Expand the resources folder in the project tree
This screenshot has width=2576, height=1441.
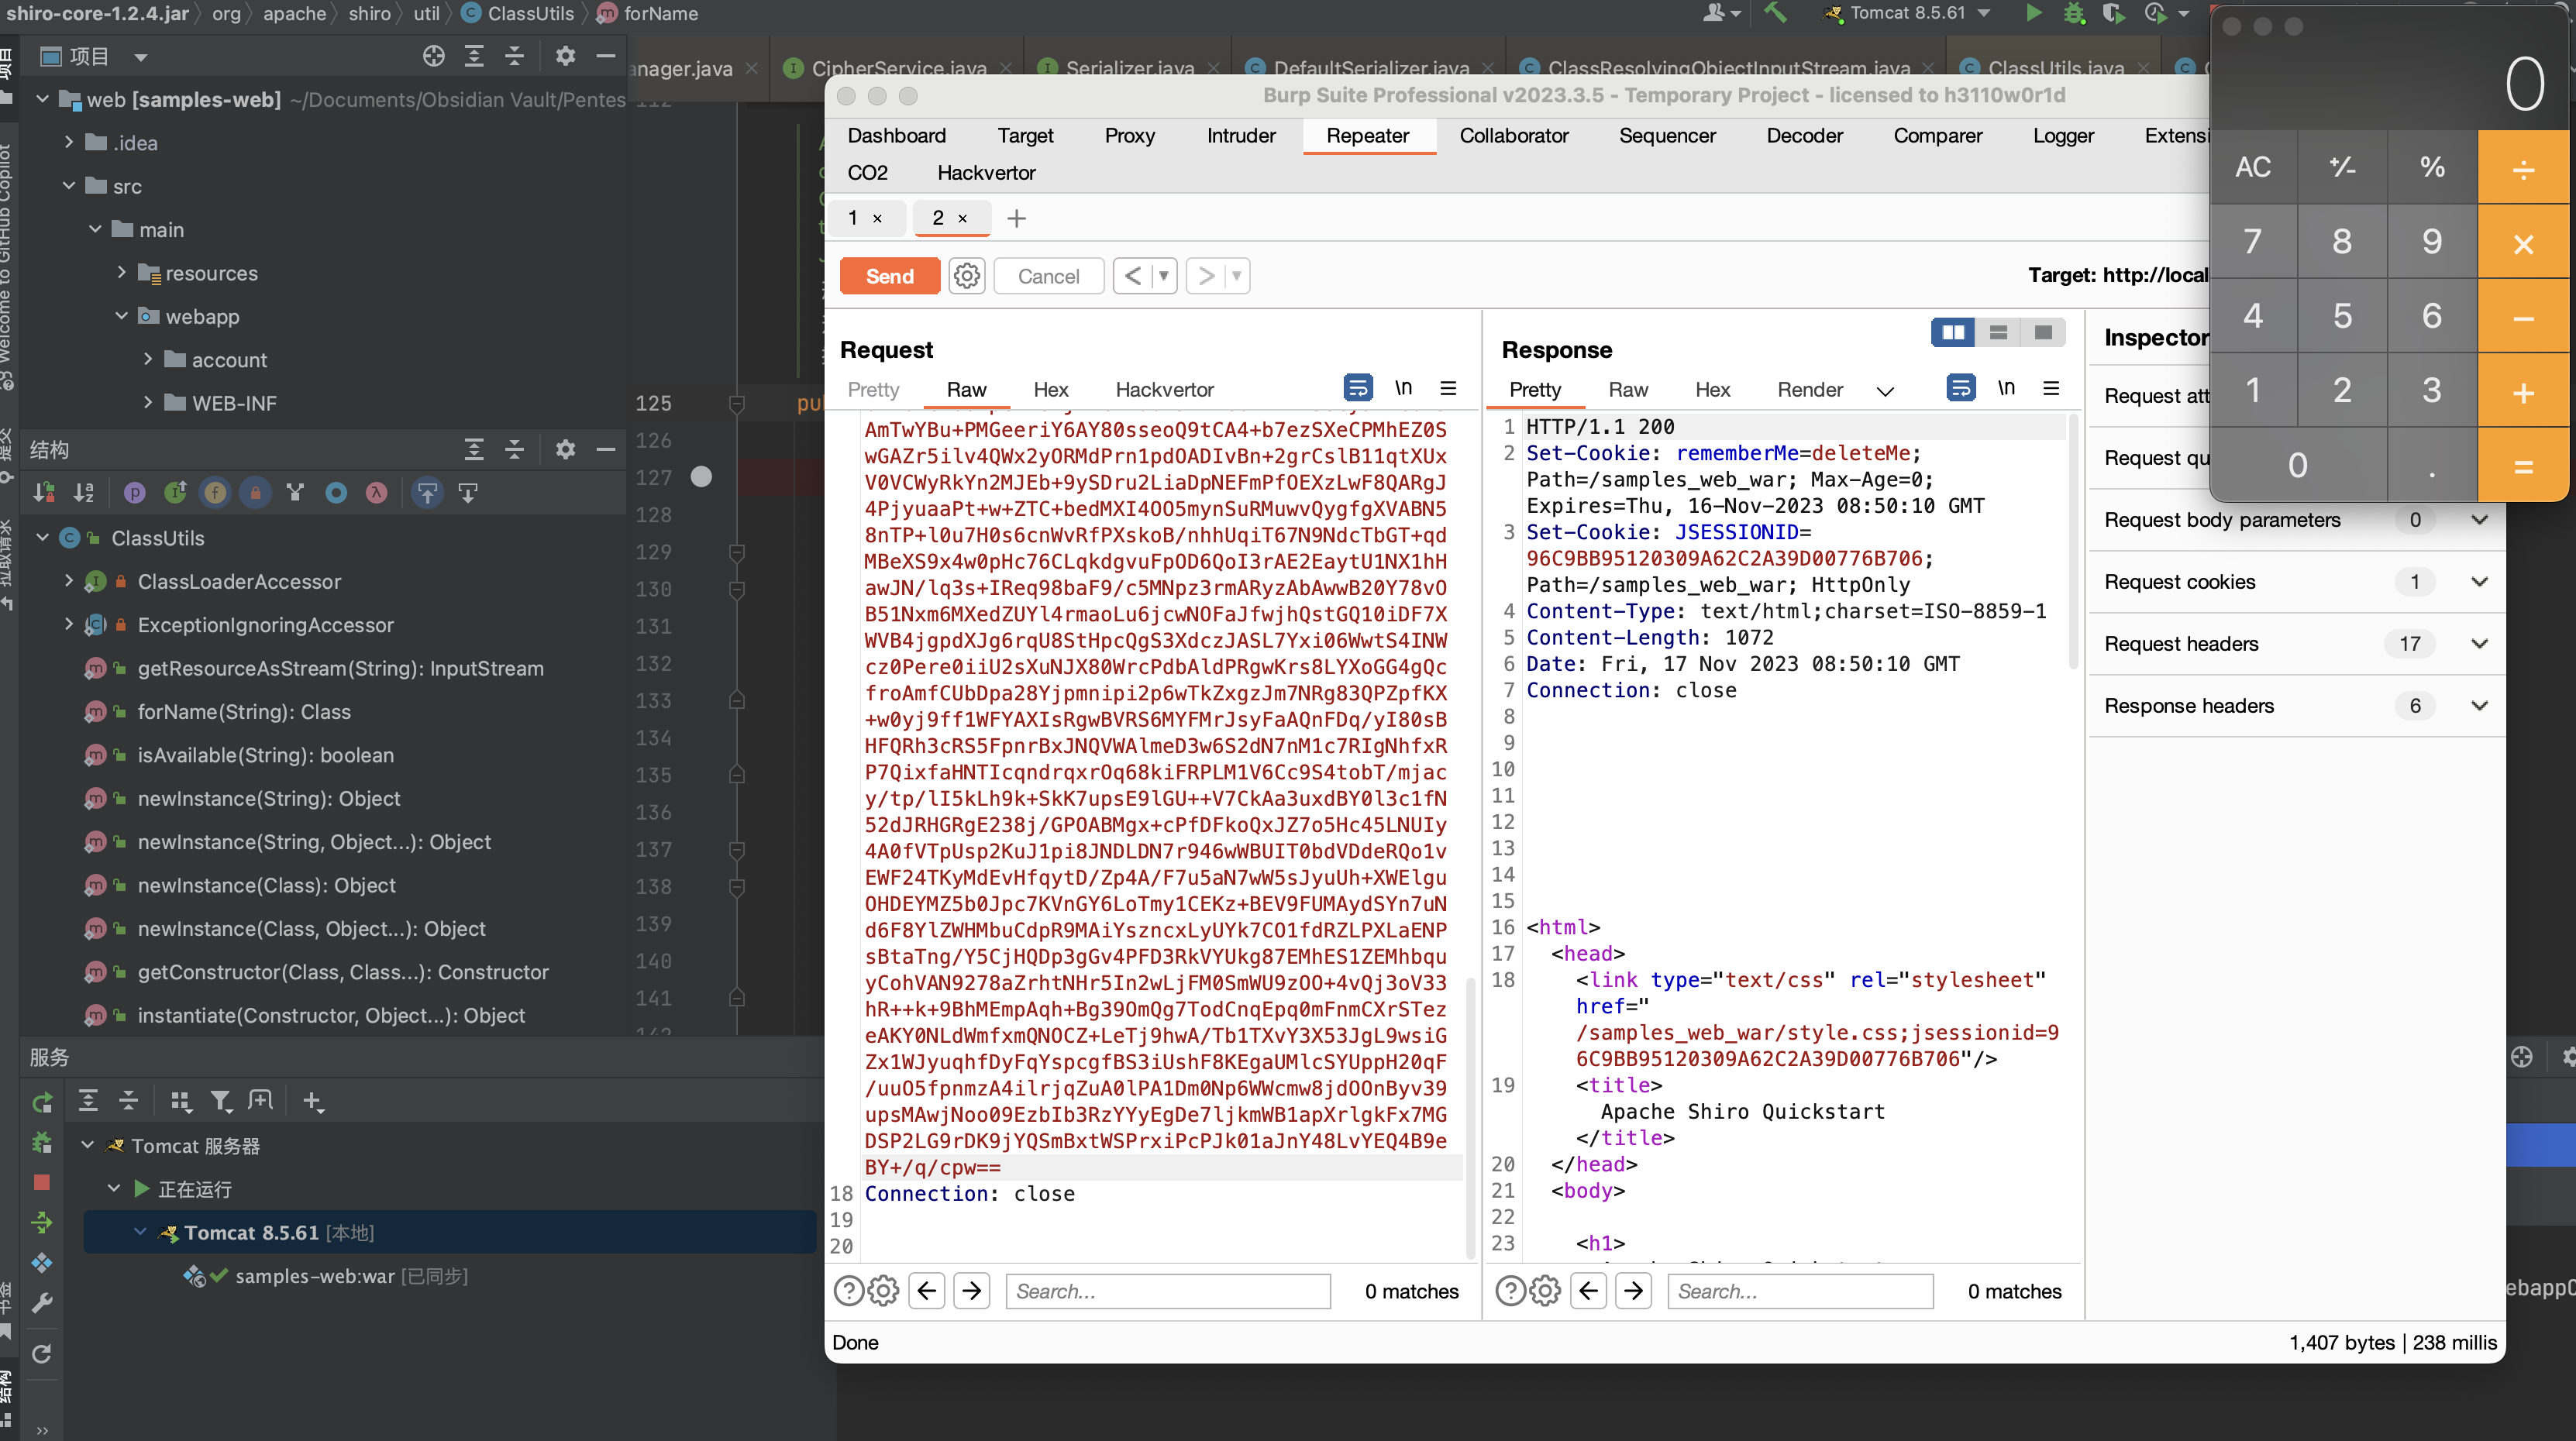coord(121,273)
